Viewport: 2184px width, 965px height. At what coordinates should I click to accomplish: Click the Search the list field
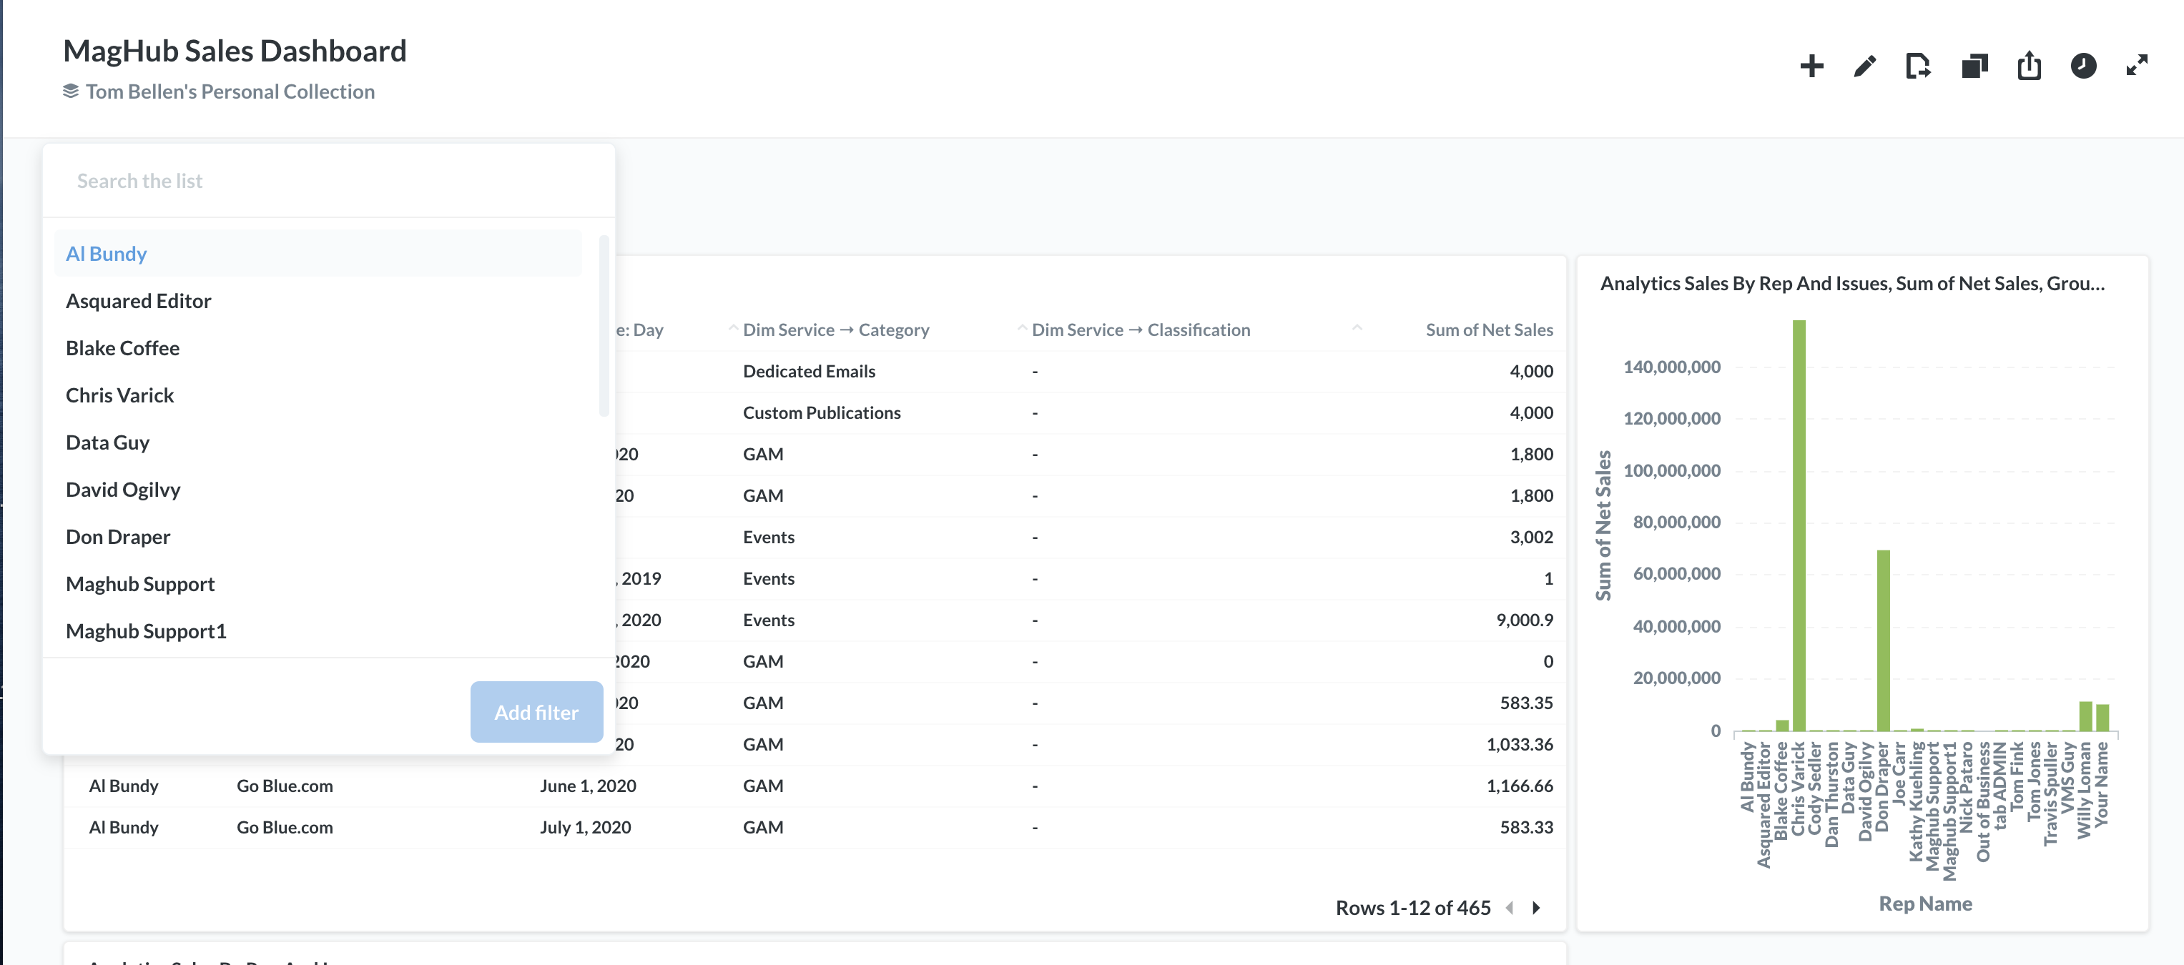[x=328, y=180]
